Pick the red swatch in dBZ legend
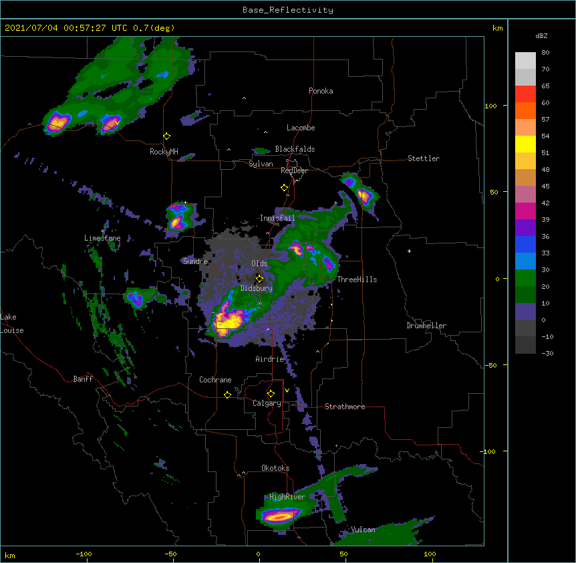576x563 pixels. click(525, 94)
